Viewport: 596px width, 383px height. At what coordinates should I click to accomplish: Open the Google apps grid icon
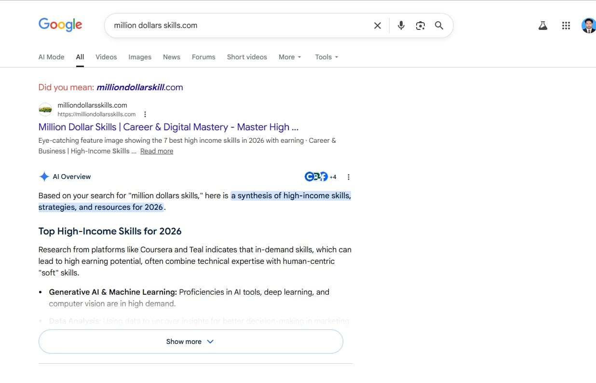point(566,26)
